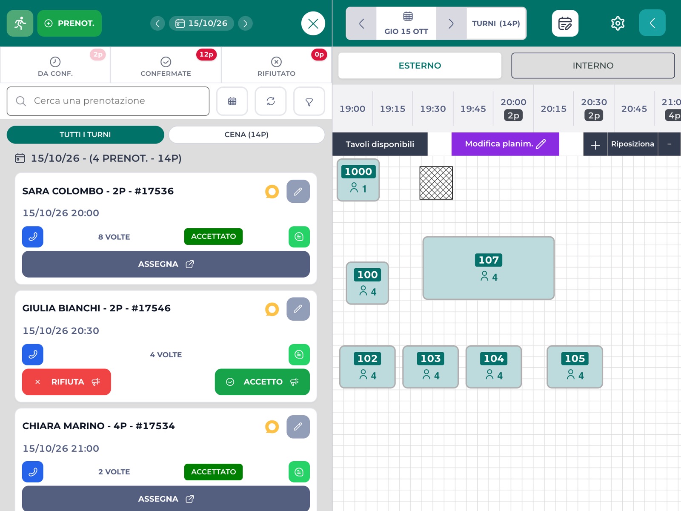This screenshot has width=681, height=511.
Task: Toggle TUTTI I TURNI shift filter
Action: click(x=85, y=135)
